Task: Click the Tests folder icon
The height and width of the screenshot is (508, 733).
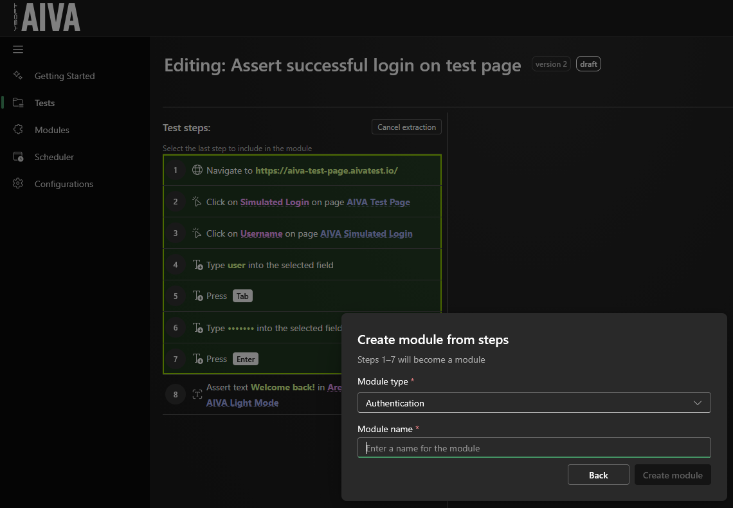Action: pos(18,102)
